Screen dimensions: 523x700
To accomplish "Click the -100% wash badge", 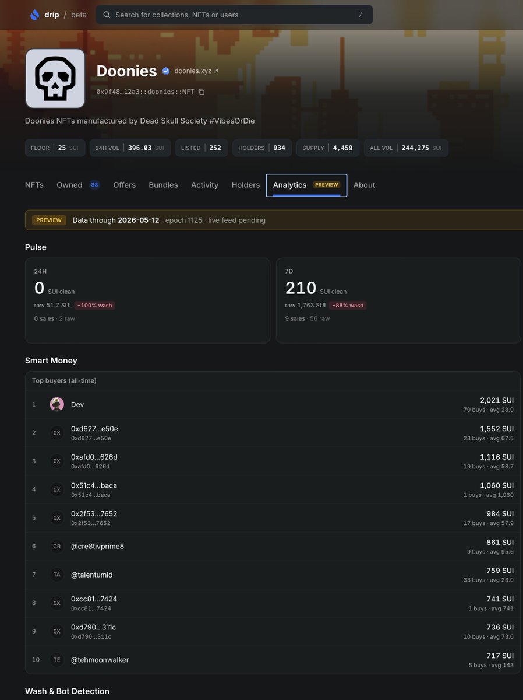I will pos(94,305).
